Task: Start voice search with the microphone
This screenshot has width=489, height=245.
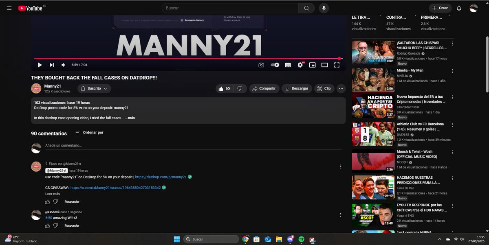Action: click(324, 8)
